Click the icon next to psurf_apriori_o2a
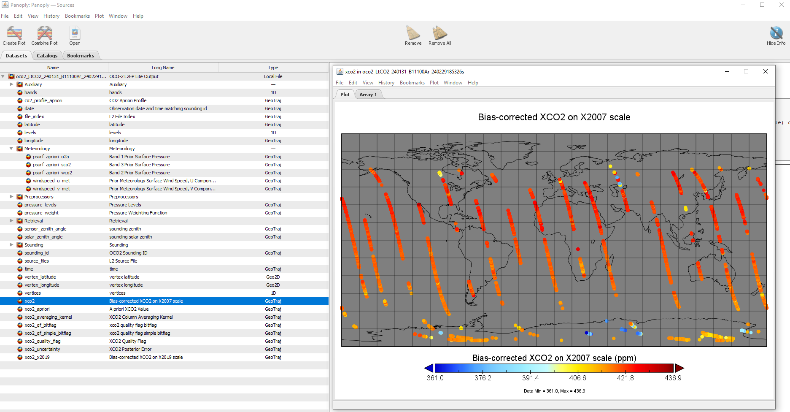 point(28,157)
